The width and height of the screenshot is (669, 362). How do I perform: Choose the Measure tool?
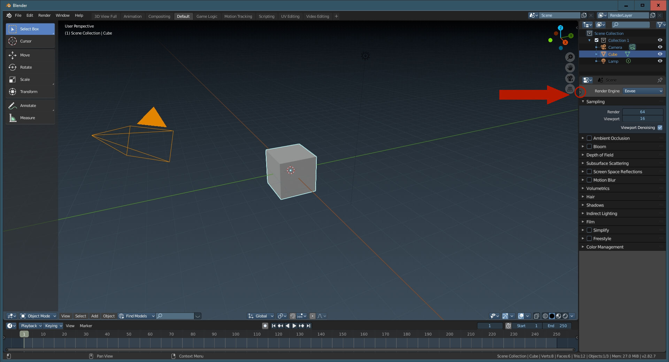(30, 118)
